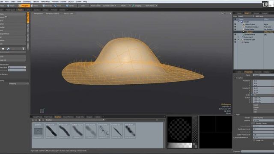
Task: Select the procedural brush tip icon
Action: tap(8, 49)
